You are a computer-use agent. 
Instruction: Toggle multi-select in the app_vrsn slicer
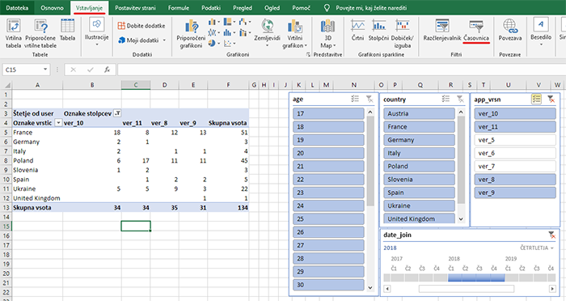[536, 99]
